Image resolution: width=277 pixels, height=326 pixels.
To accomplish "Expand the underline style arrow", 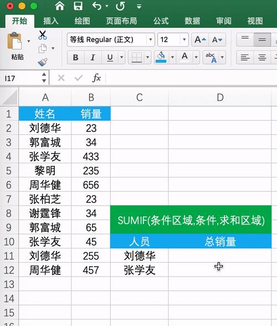I will click(x=121, y=57).
